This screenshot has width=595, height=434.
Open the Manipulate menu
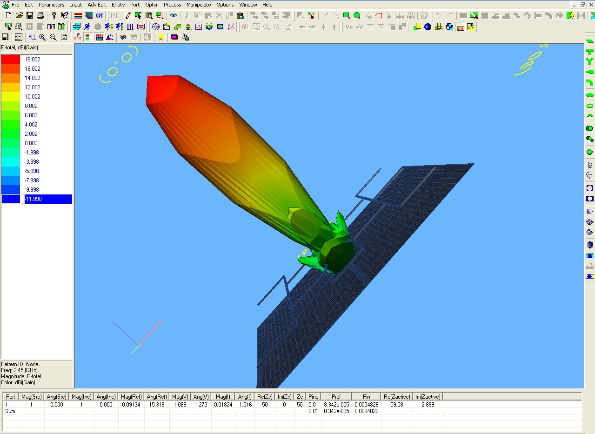tap(199, 5)
